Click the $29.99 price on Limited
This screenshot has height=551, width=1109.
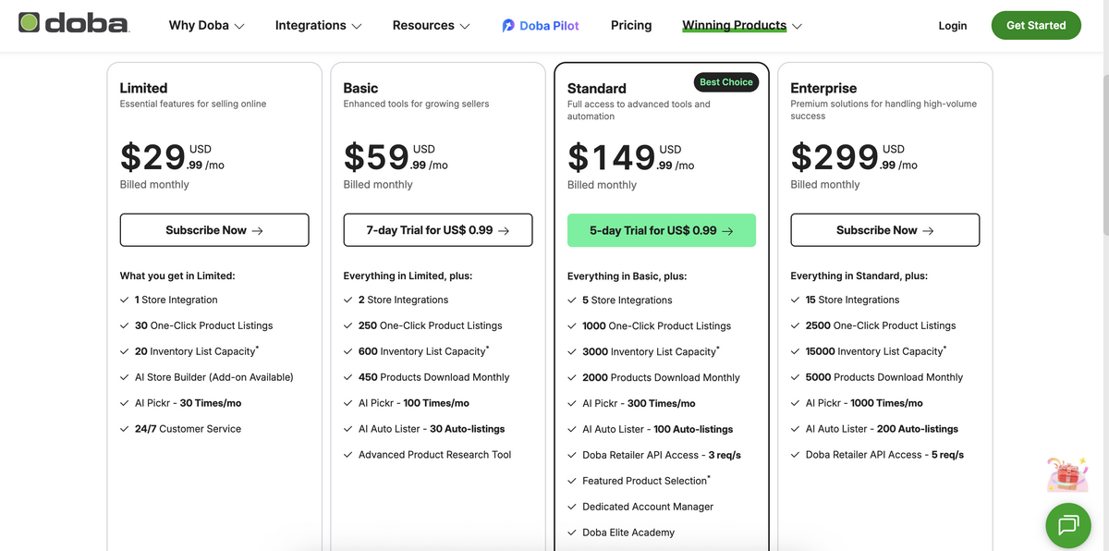[172, 156]
